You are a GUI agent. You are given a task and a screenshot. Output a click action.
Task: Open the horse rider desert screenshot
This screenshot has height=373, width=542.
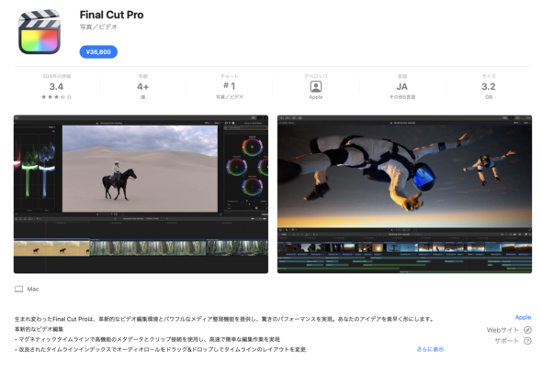[x=141, y=194]
